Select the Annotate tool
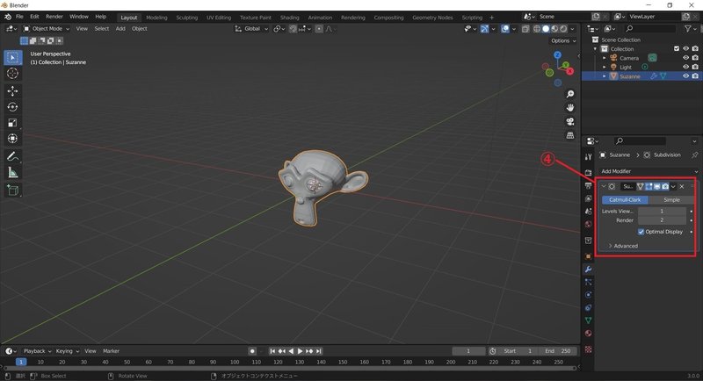This screenshot has width=703, height=381. pos(12,156)
